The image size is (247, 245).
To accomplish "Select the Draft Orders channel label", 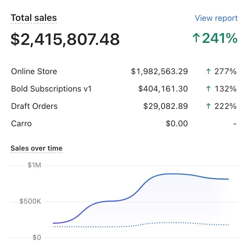I will pyautogui.click(x=34, y=106).
